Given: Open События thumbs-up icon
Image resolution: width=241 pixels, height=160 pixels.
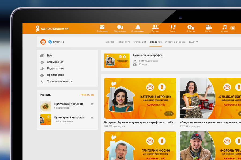Looking at the screenshot, I should [191, 27].
